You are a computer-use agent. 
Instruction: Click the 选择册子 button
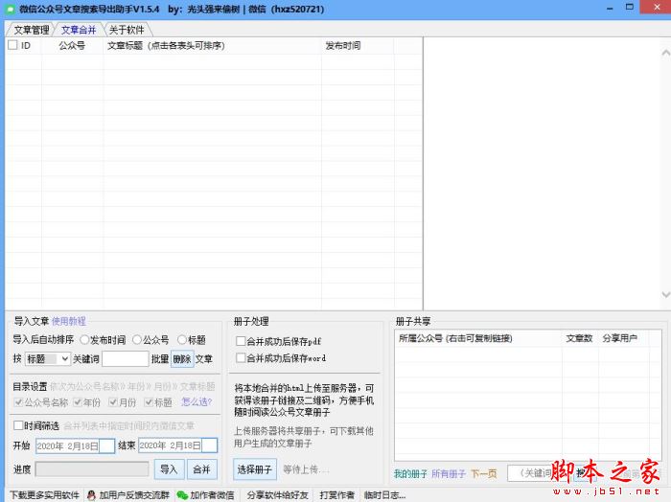(255, 469)
